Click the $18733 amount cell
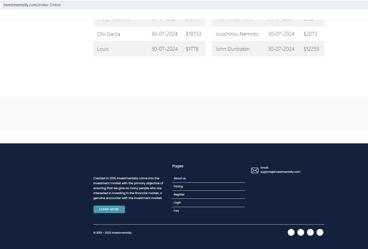This screenshot has width=368, height=249. pyautogui.click(x=193, y=34)
